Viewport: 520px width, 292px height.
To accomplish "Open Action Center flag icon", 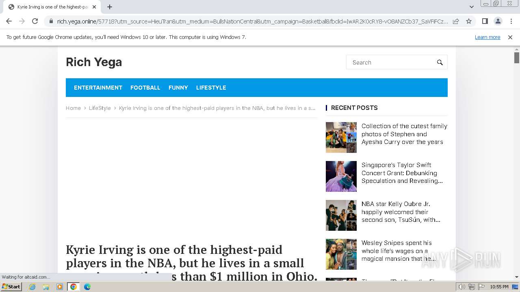I will point(481,287).
